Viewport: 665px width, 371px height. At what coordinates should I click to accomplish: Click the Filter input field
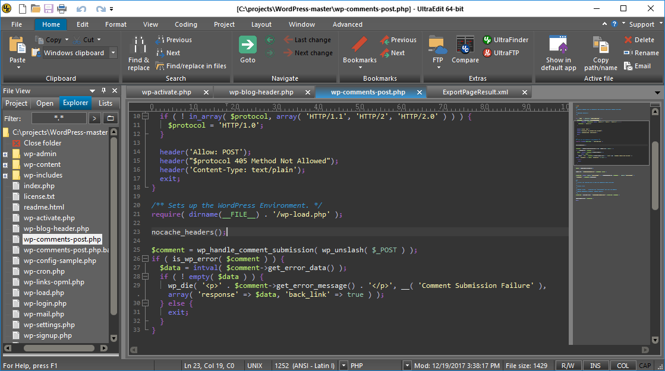click(x=58, y=118)
